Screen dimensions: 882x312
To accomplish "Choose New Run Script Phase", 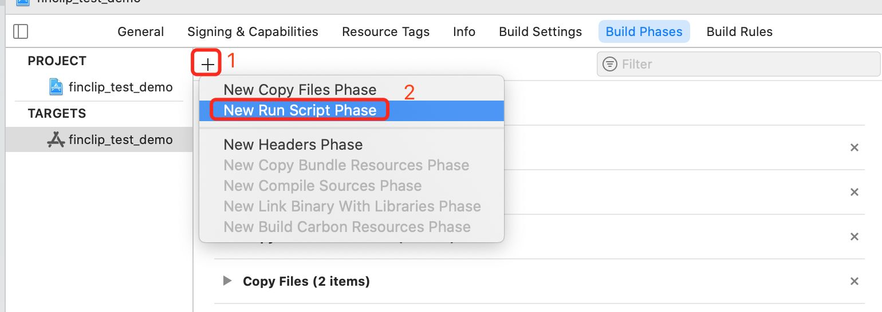I will coord(300,110).
